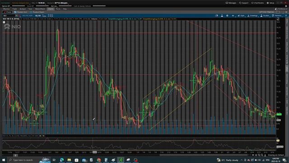Click the zoom in magnifier icon

pyautogui.click(x=259, y=155)
